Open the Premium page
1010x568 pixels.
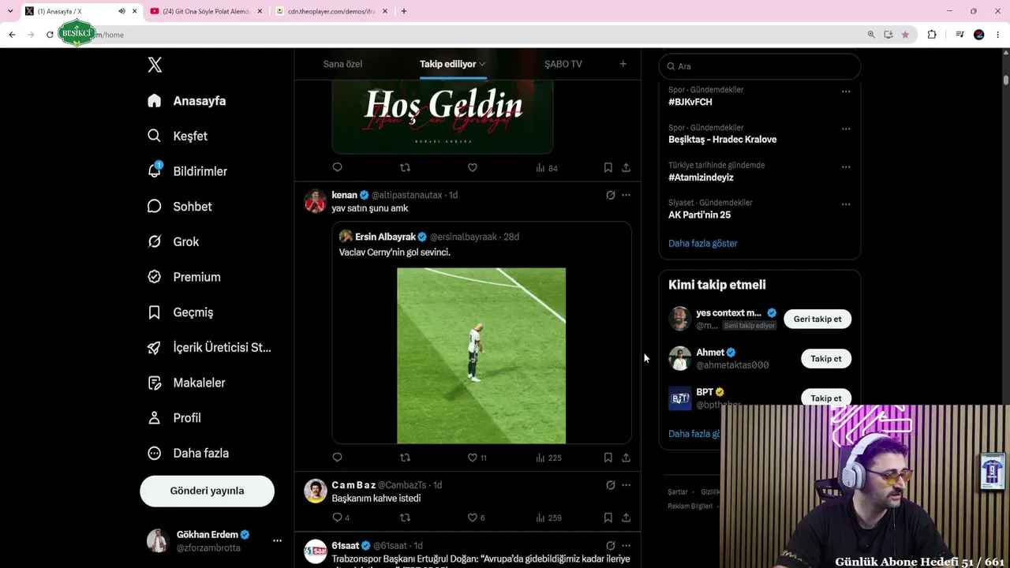[x=184, y=277]
